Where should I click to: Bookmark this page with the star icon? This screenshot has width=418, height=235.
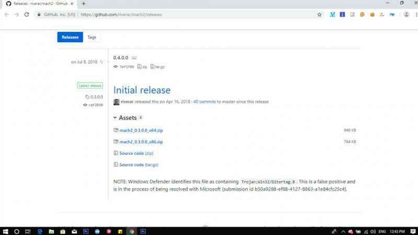coord(319,15)
